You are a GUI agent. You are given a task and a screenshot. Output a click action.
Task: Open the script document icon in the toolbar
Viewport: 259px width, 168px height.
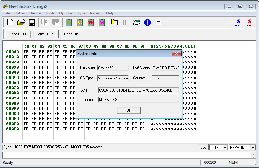click(x=158, y=22)
